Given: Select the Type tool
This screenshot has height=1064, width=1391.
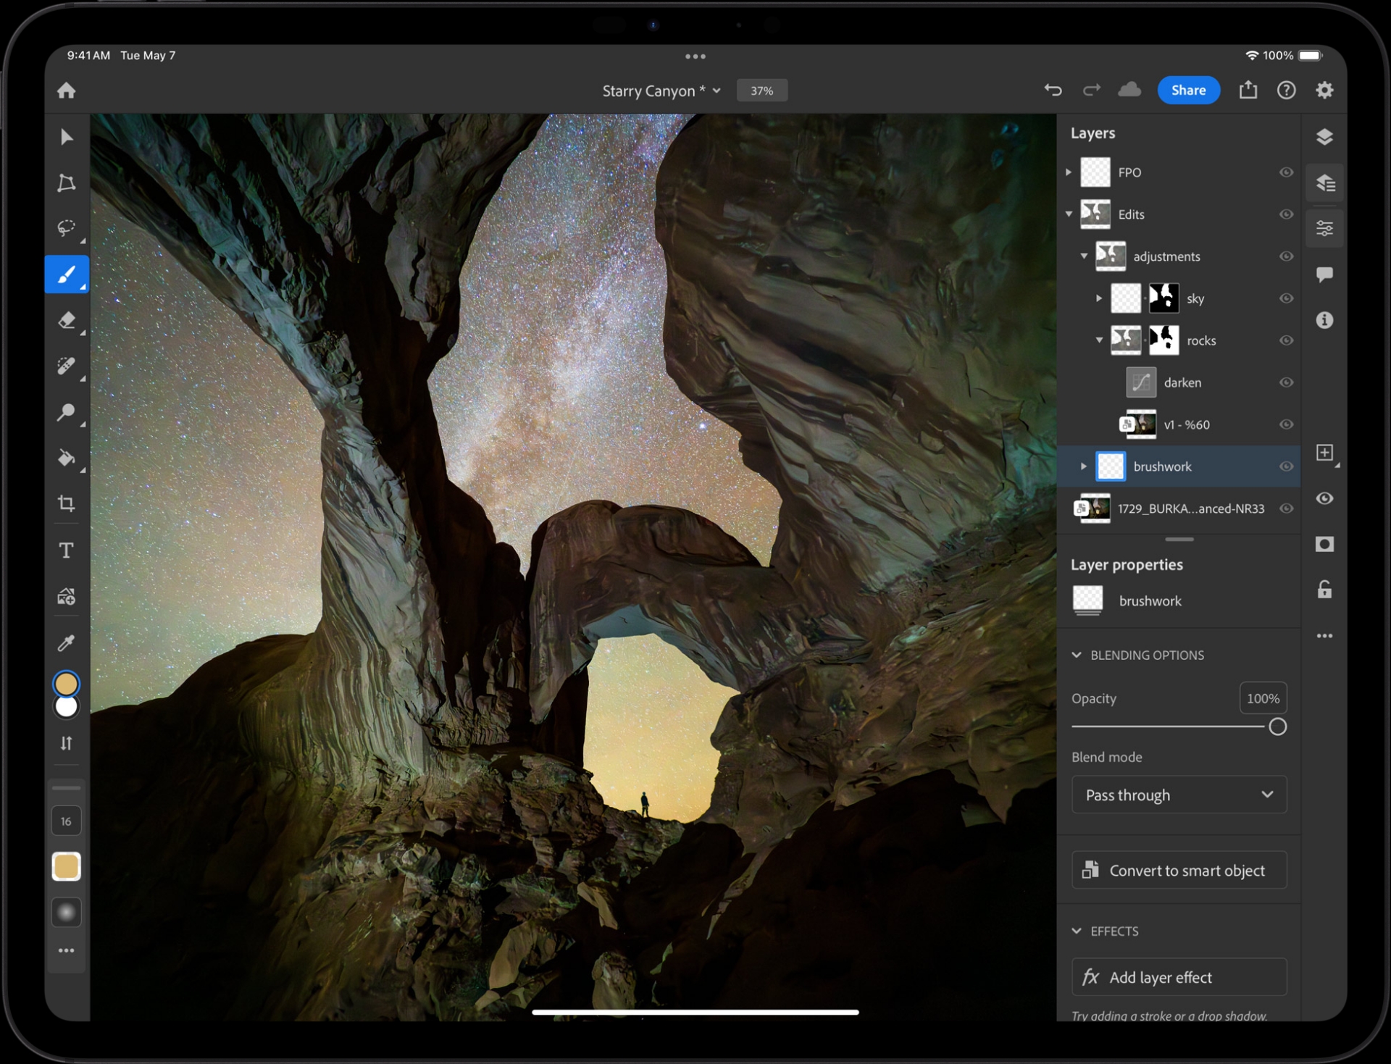Looking at the screenshot, I should 66,550.
